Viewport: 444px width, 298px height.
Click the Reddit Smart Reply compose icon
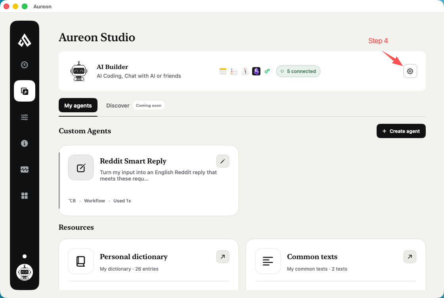81,167
